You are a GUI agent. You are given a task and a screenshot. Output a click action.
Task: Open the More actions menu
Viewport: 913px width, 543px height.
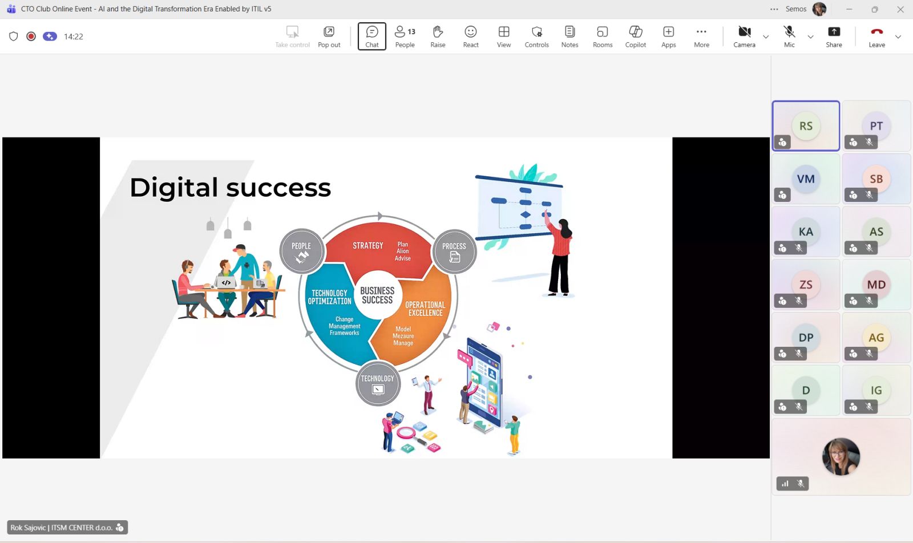coord(701,36)
